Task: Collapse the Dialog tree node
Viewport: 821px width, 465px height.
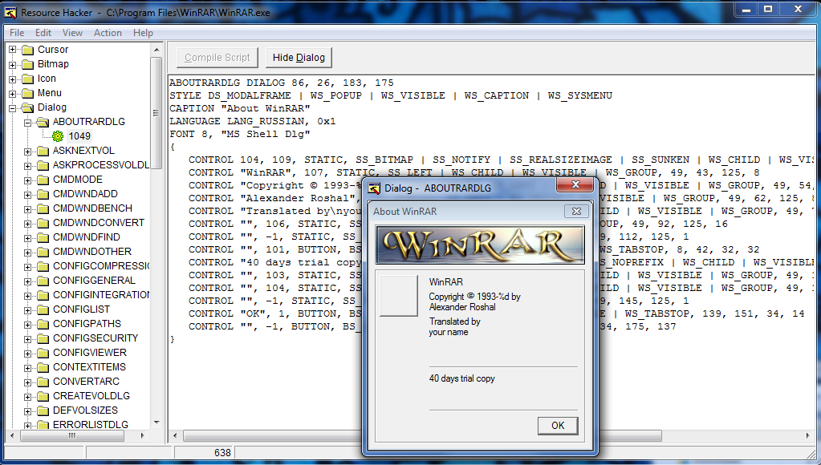Action: click(13, 107)
